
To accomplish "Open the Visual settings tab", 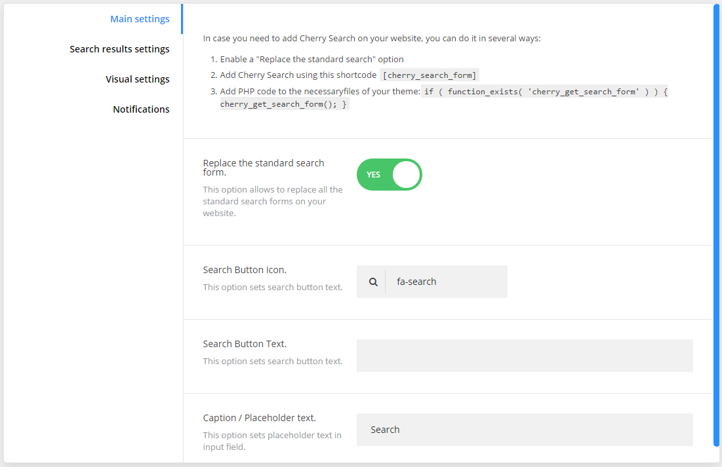I will point(137,79).
